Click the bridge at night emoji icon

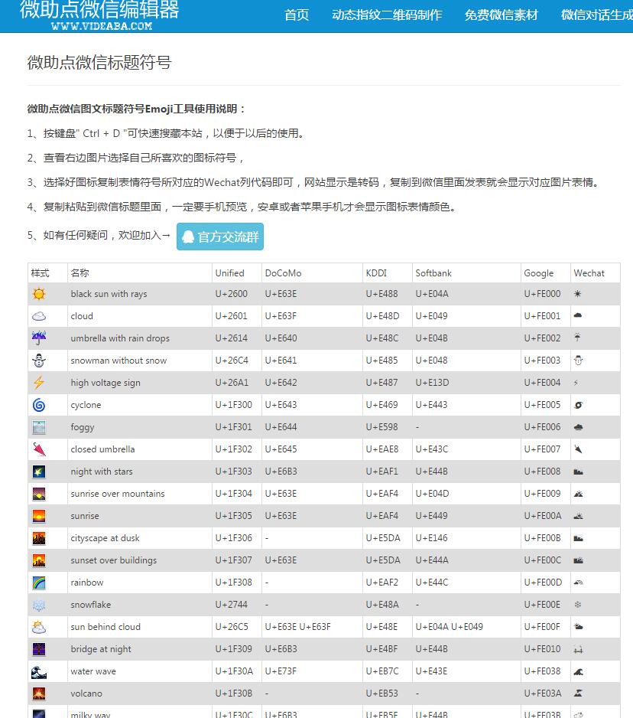(x=39, y=649)
